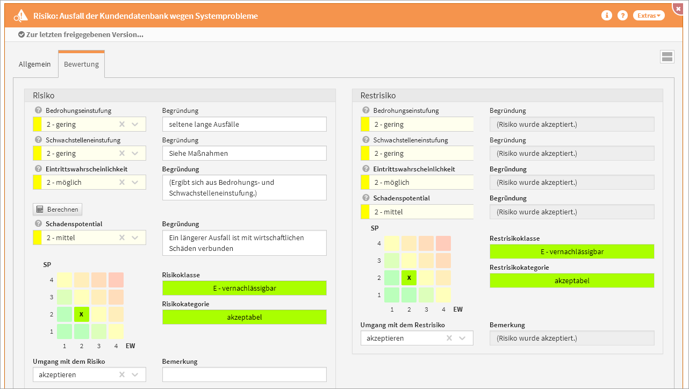The height and width of the screenshot is (389, 689).
Task: Open Zur letzten freigegebenen Version link
Action: pos(81,34)
